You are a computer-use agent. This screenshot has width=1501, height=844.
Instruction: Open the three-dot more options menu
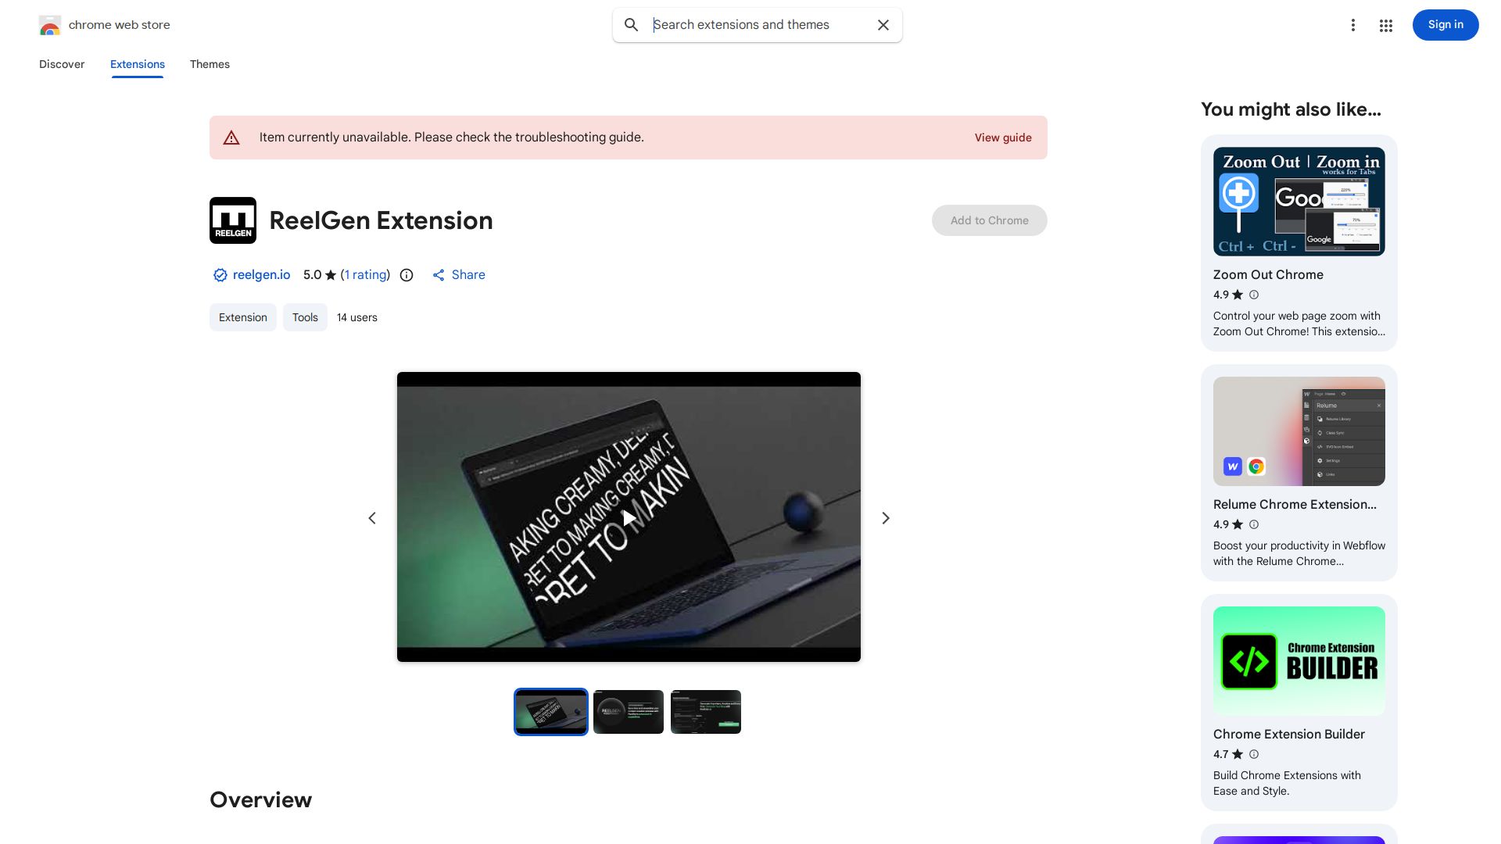[x=1352, y=25]
